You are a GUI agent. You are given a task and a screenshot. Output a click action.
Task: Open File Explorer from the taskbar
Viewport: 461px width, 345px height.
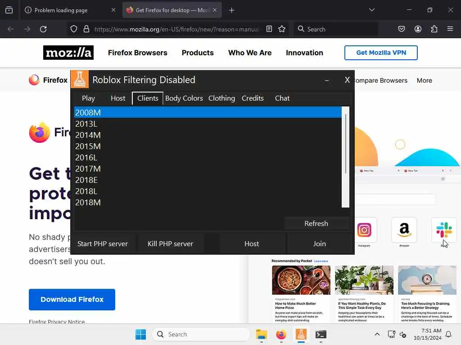262,334
